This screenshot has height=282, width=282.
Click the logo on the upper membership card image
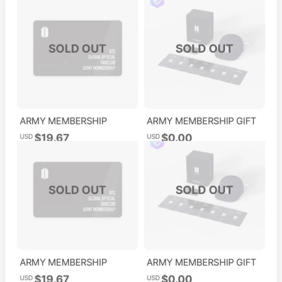[x=45, y=32]
